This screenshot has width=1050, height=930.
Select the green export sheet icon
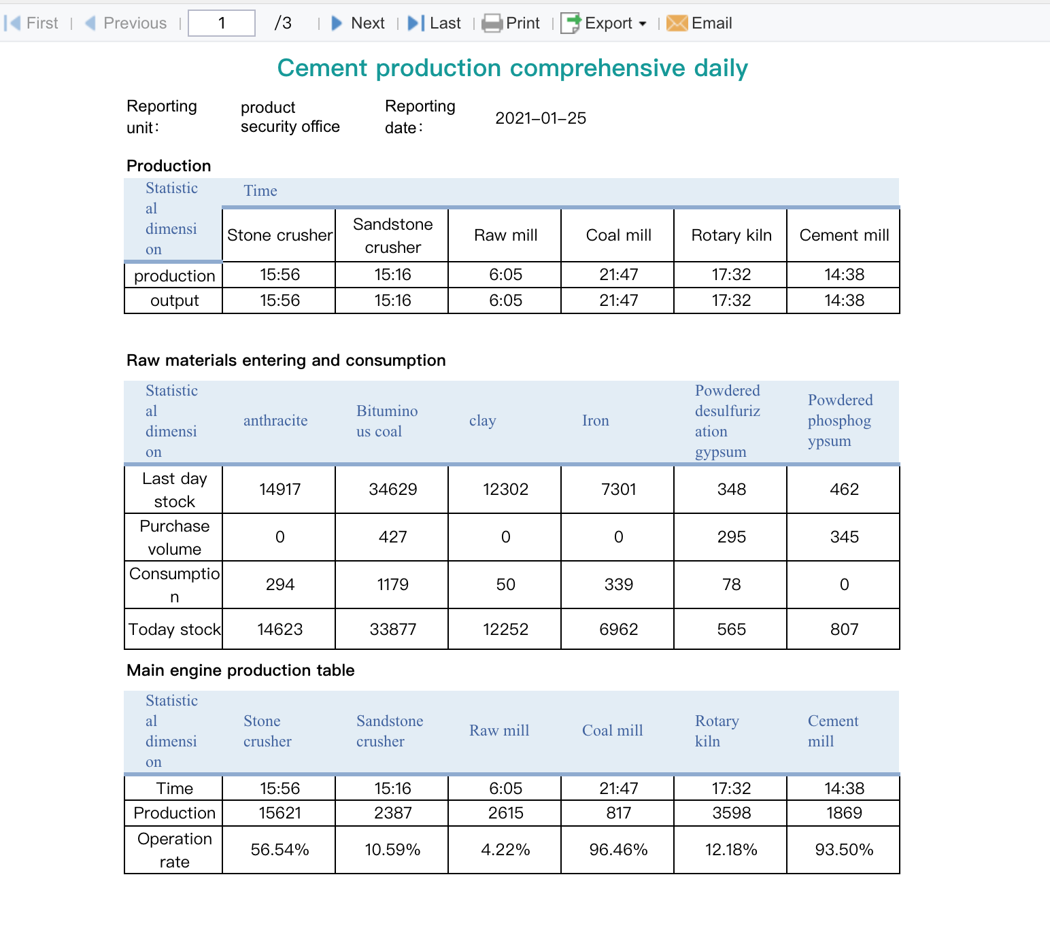[x=569, y=22]
